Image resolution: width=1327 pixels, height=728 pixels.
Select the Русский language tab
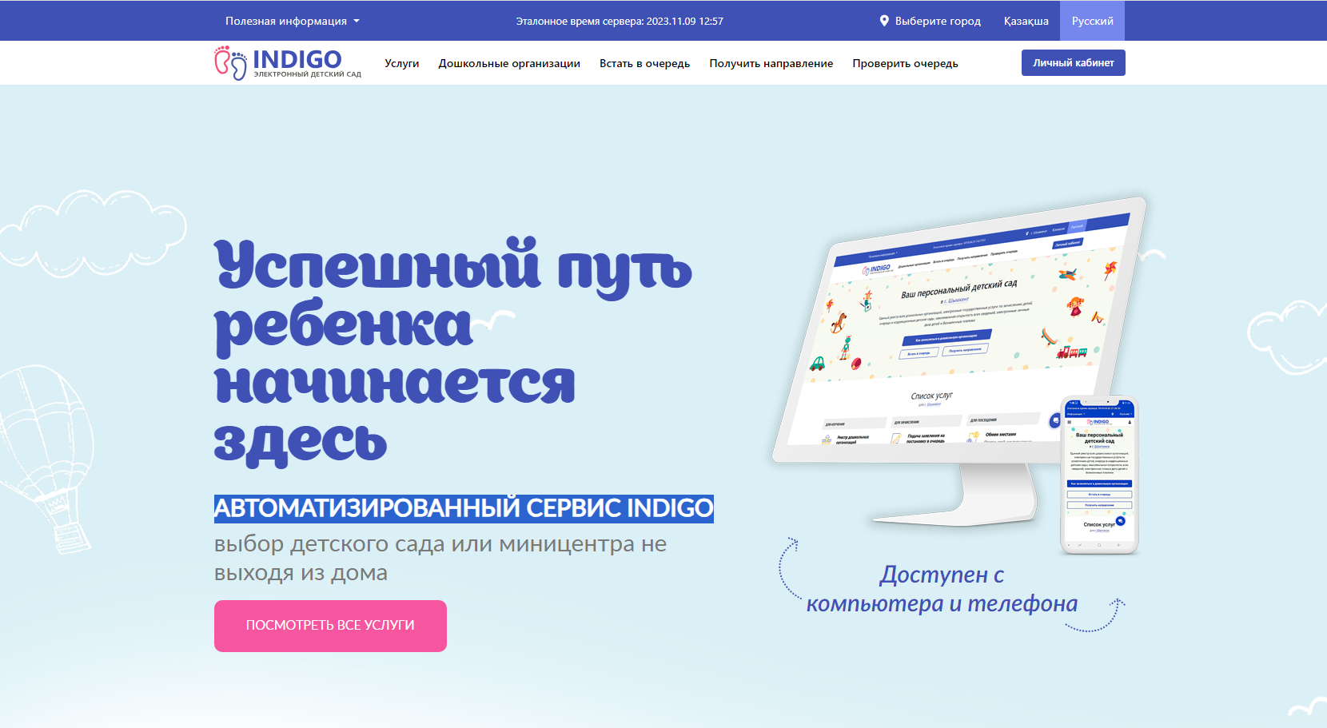point(1092,21)
